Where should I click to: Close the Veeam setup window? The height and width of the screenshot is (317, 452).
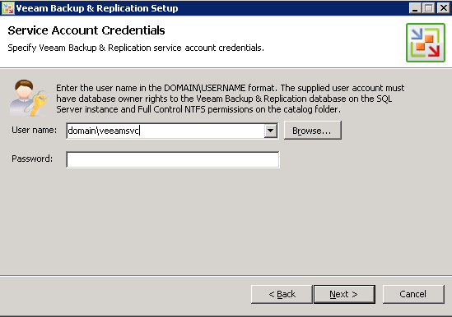coord(443,8)
